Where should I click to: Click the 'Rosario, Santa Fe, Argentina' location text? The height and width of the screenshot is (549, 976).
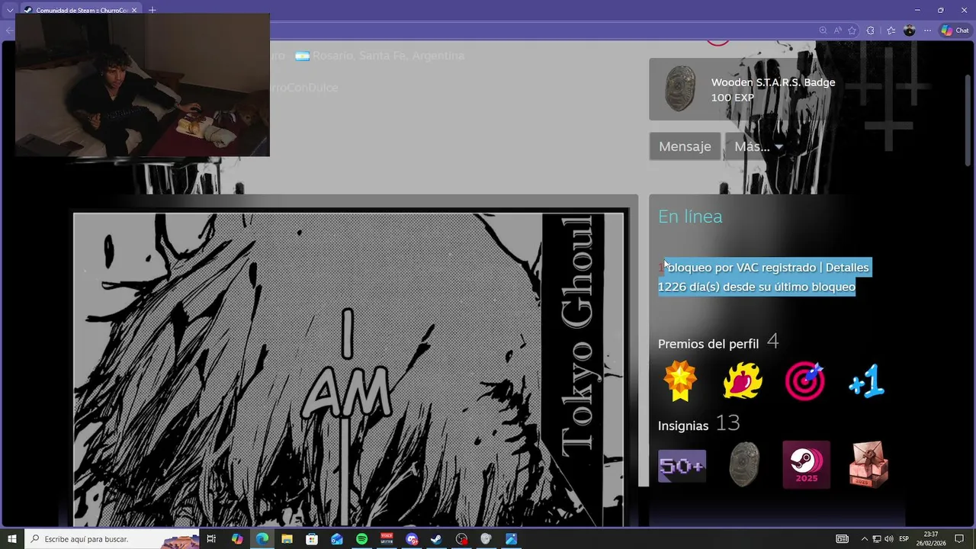pyautogui.click(x=388, y=56)
